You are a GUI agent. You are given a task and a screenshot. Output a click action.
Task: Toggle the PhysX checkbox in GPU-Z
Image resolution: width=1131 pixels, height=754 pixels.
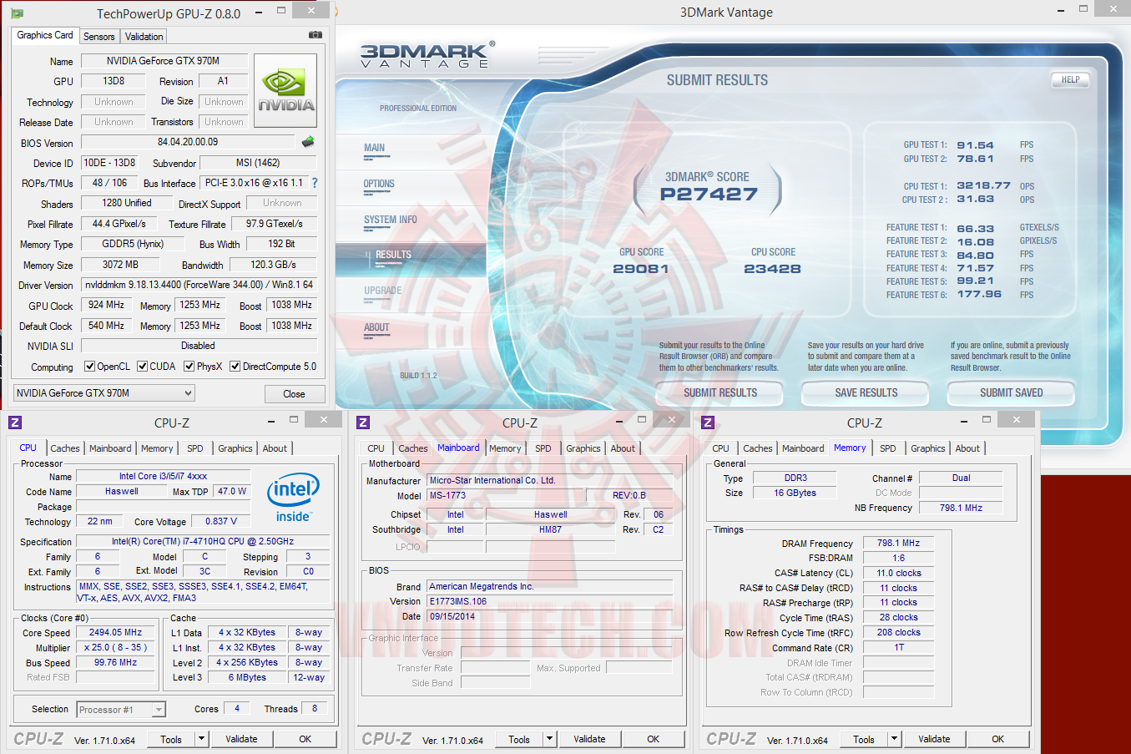(x=189, y=367)
